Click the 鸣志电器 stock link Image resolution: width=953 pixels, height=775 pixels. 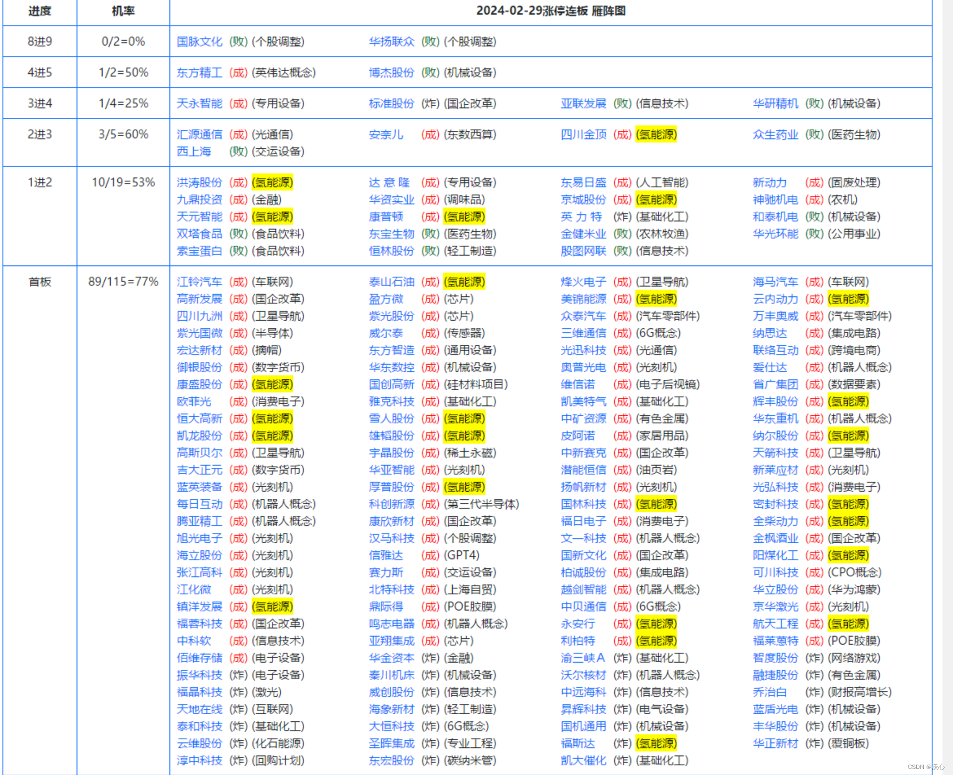coord(392,624)
